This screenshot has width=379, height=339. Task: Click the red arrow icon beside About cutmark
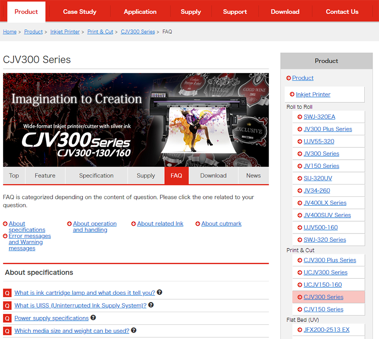[x=198, y=223]
